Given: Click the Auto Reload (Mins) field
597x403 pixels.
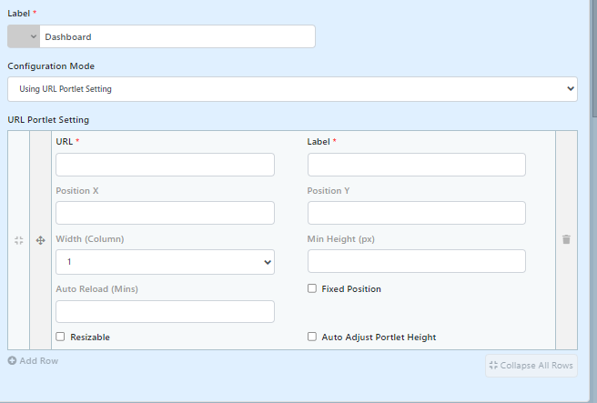Looking at the screenshot, I should pyautogui.click(x=165, y=311).
